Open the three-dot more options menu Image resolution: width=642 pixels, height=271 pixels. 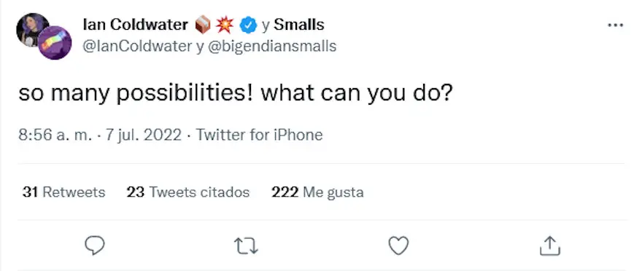tap(616, 25)
